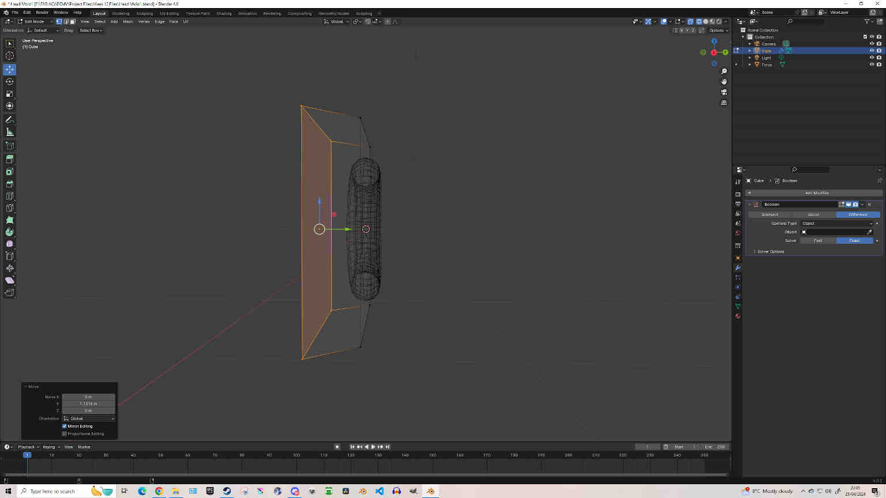This screenshot has height=498, width=886.
Task: Open the Operand Type dropdown
Action: click(837, 223)
